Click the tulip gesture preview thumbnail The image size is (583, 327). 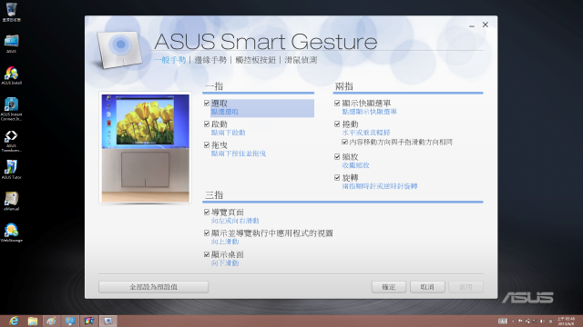[x=146, y=148]
